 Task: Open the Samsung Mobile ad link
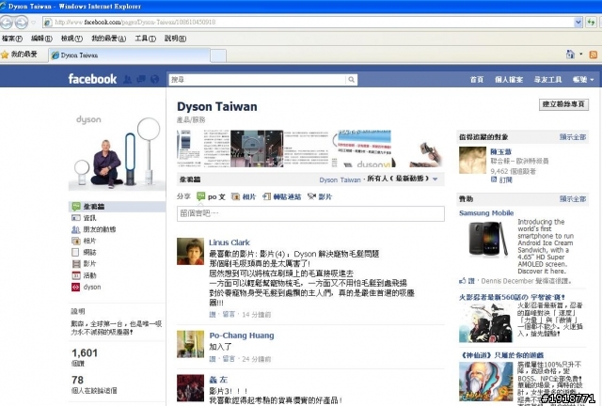(486, 213)
